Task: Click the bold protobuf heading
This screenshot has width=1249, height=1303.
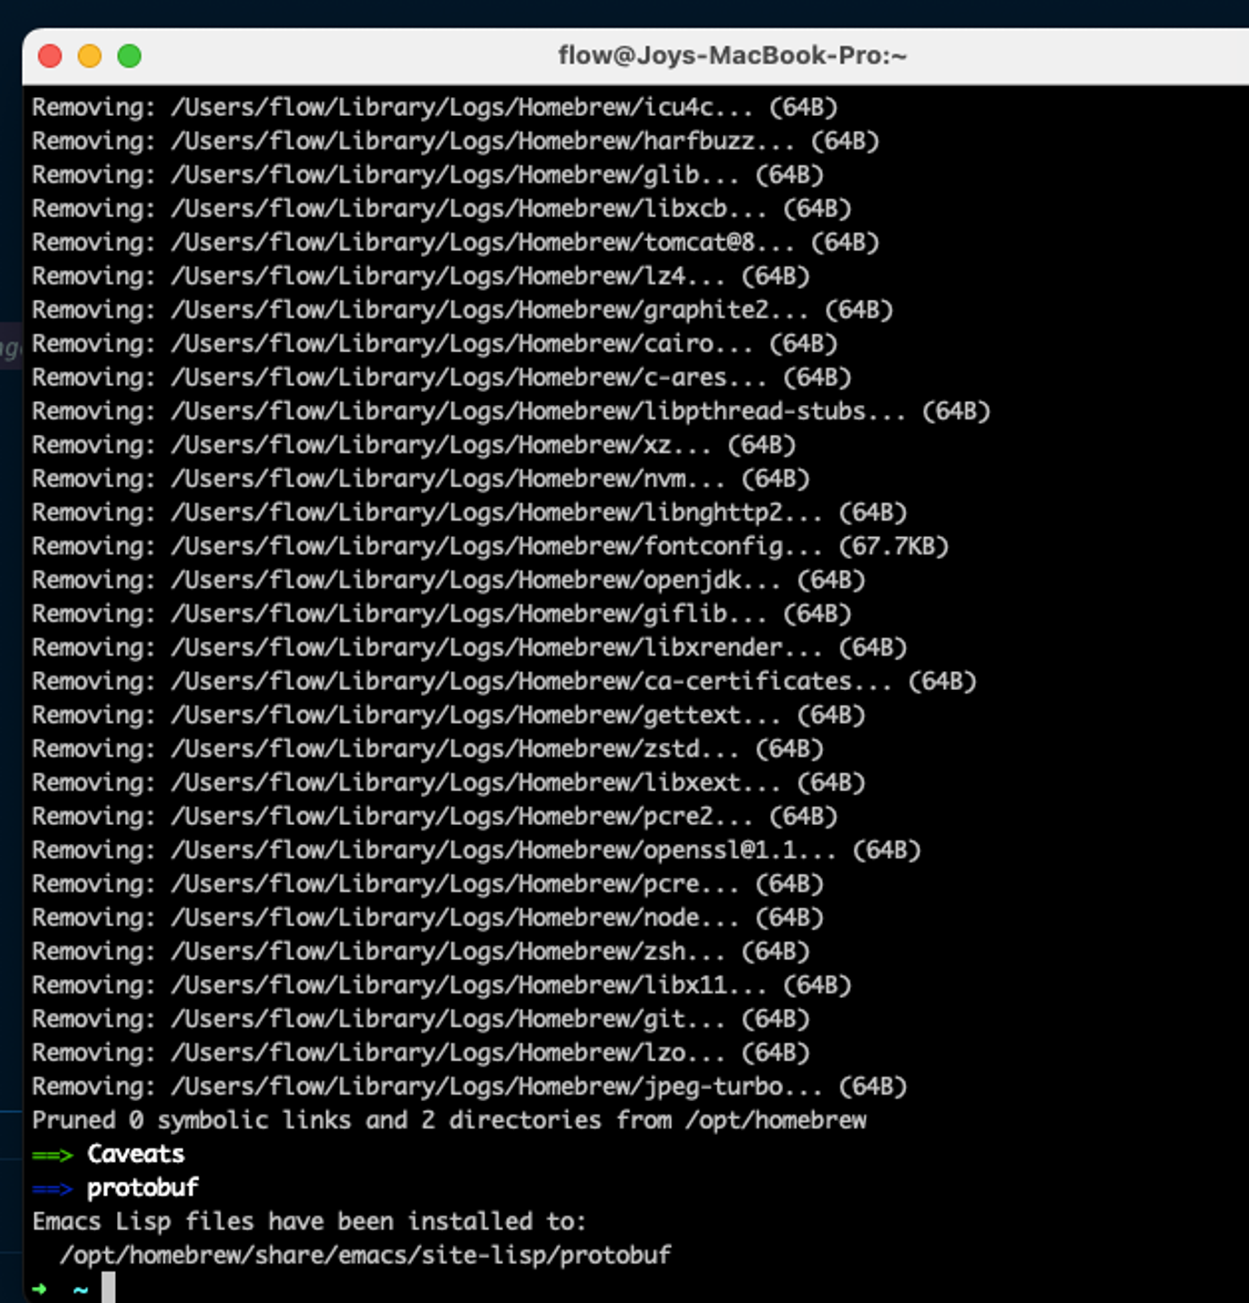Action: coord(143,1189)
